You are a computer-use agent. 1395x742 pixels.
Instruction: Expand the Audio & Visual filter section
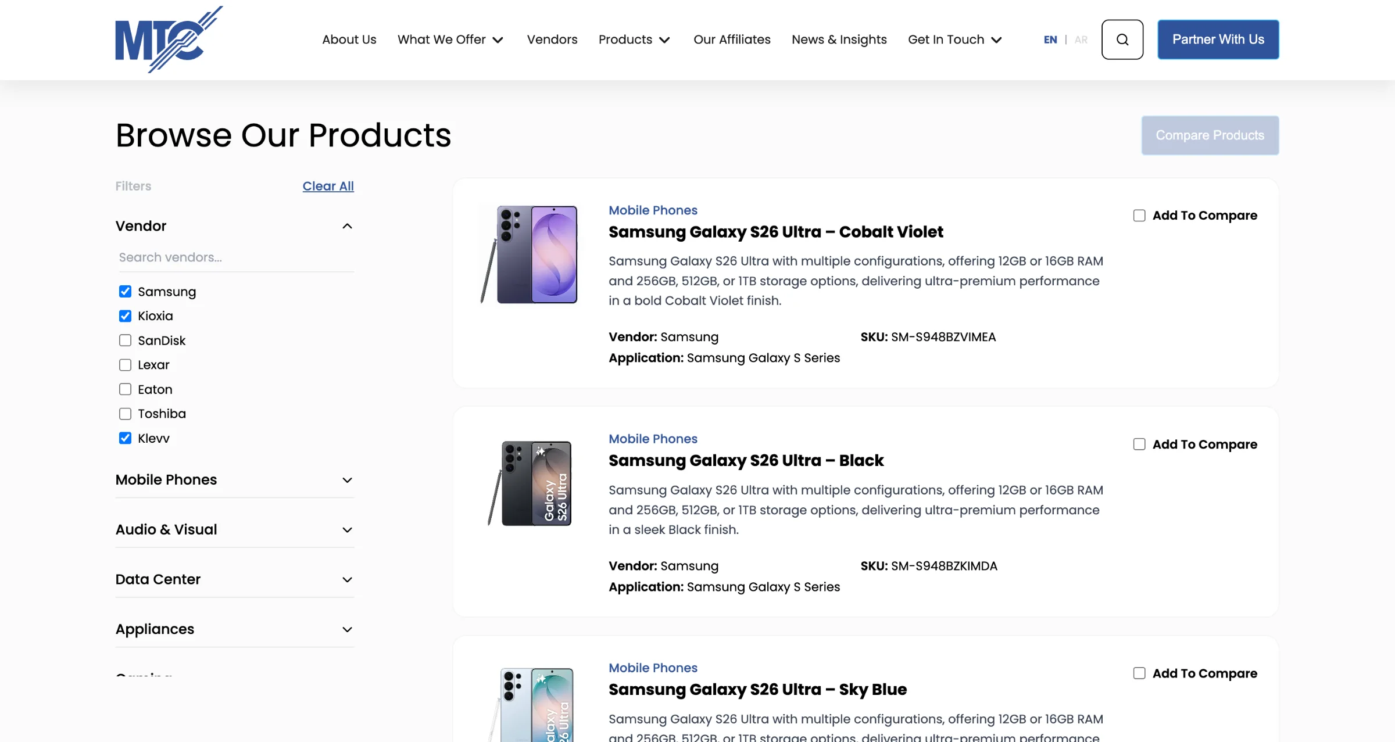[x=235, y=529]
